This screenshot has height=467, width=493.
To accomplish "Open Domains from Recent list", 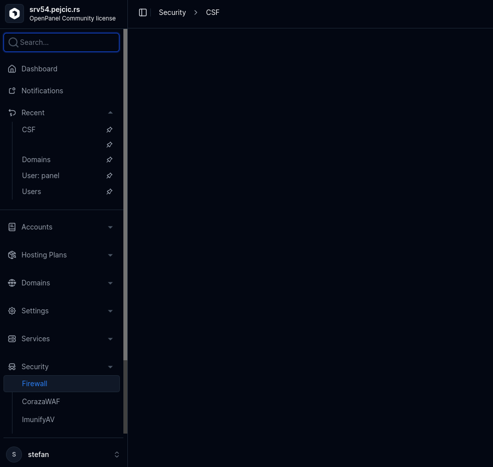I will 36,160.
